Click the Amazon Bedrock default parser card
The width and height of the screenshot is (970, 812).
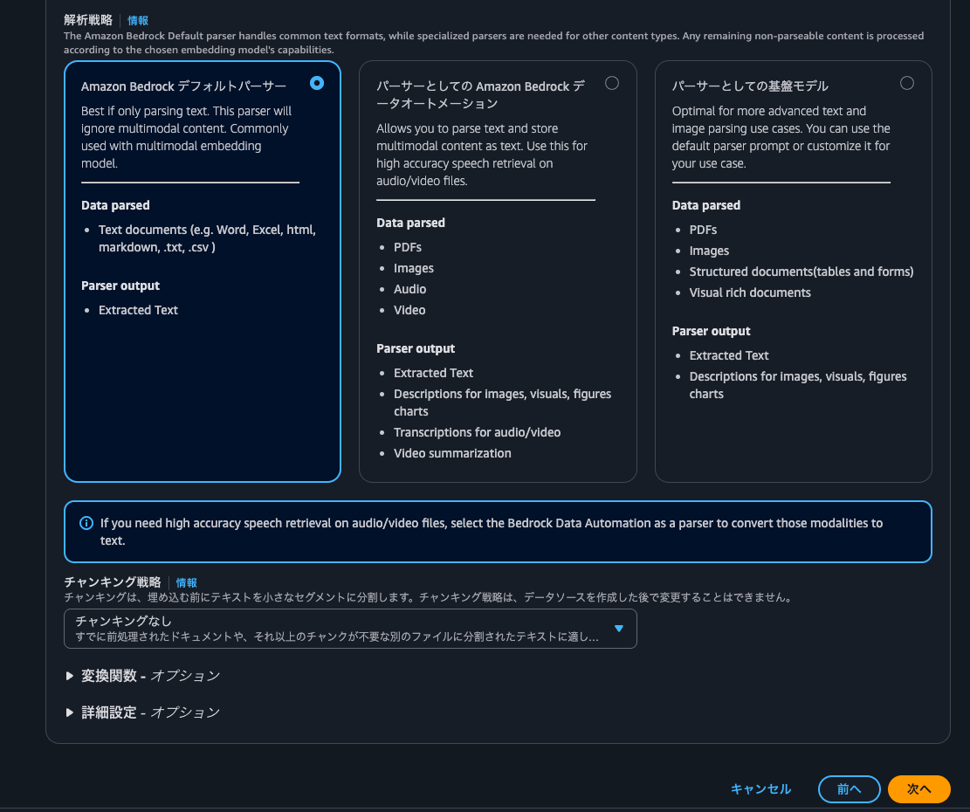[x=202, y=271]
